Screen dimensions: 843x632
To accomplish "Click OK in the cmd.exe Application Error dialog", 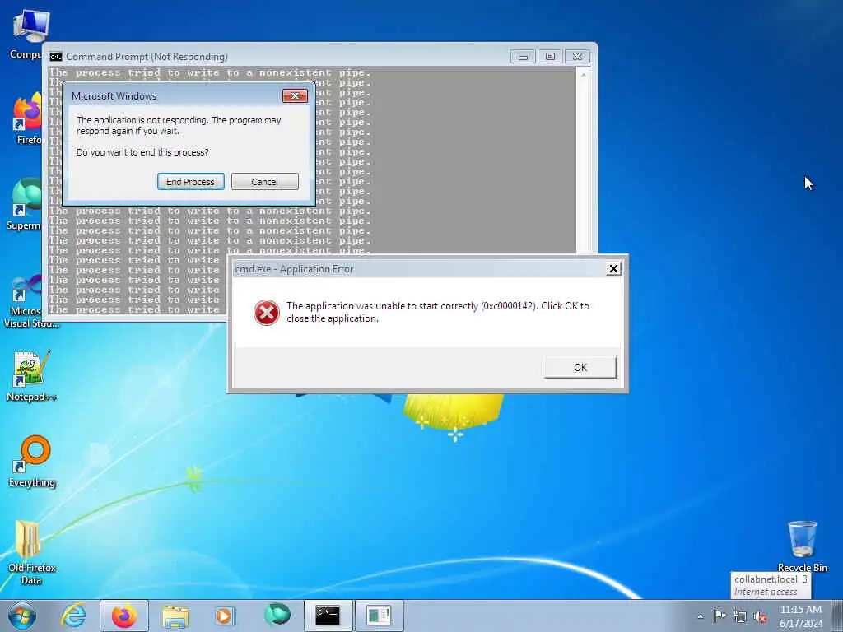I will pyautogui.click(x=580, y=368).
